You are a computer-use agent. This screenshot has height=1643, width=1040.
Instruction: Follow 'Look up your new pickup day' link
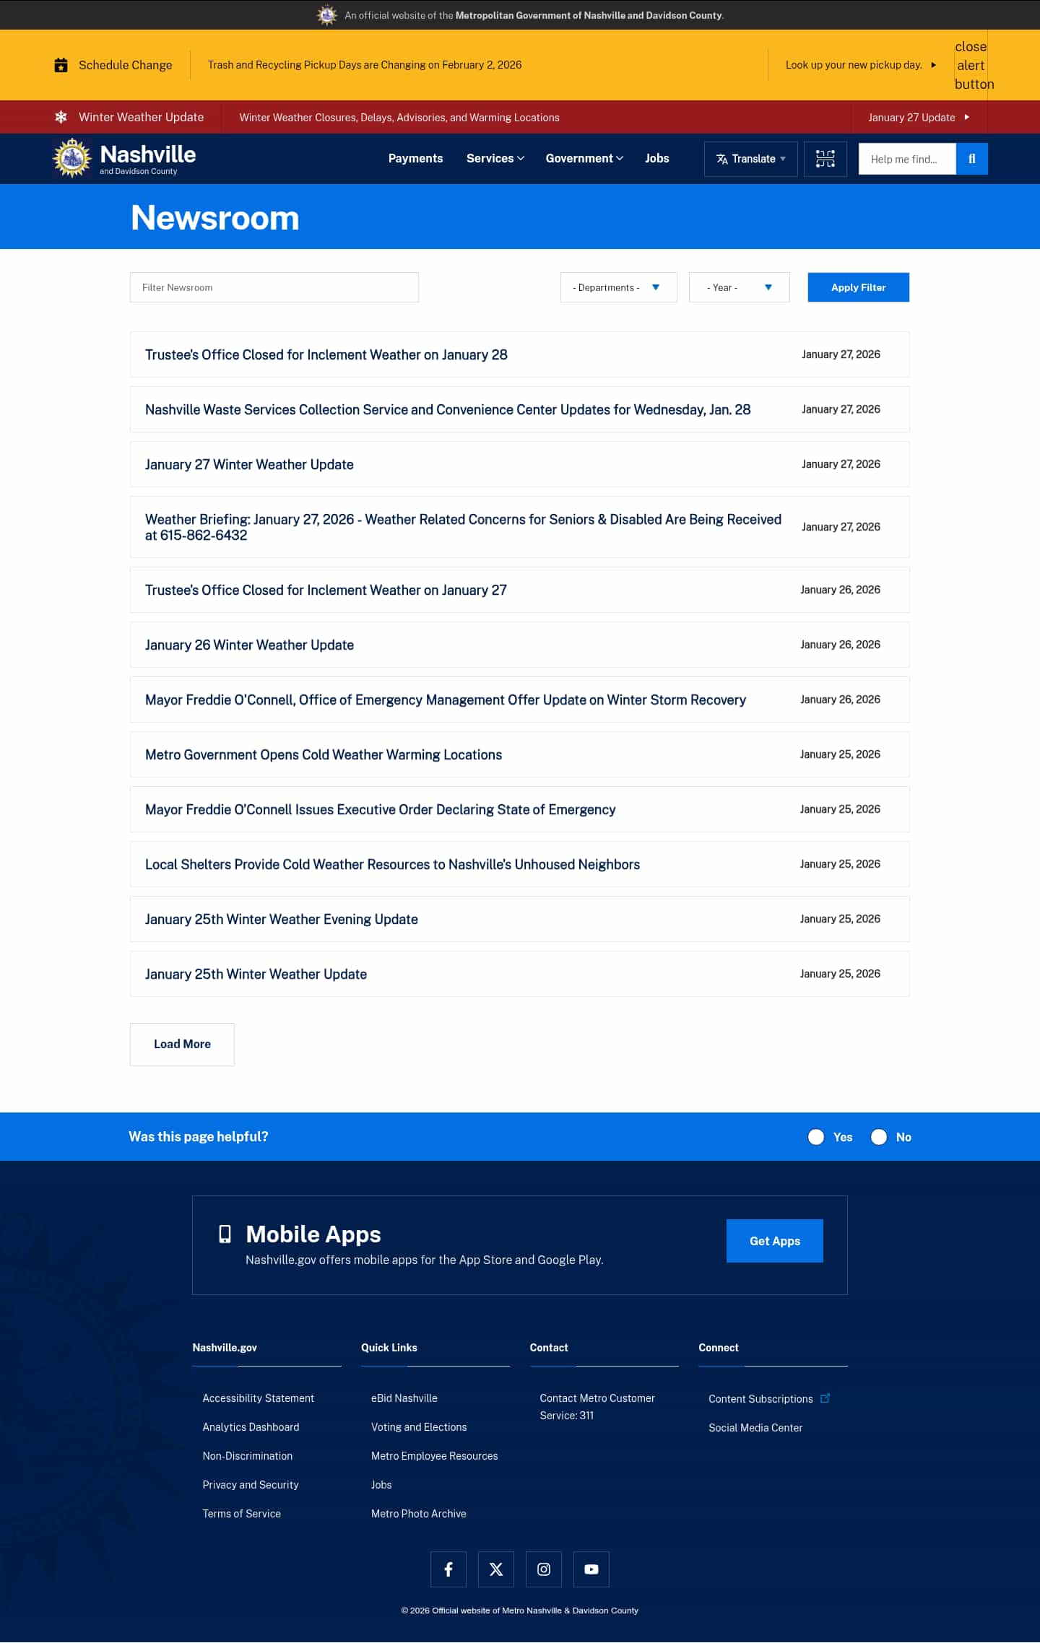[x=861, y=65]
